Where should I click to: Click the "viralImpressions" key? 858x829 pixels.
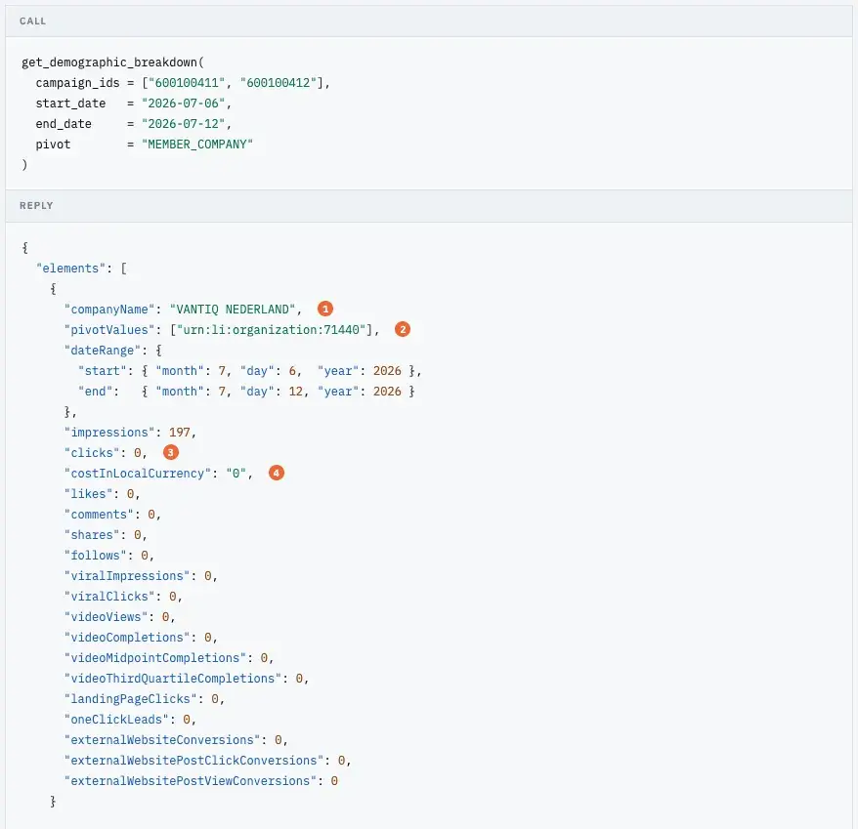[127, 576]
